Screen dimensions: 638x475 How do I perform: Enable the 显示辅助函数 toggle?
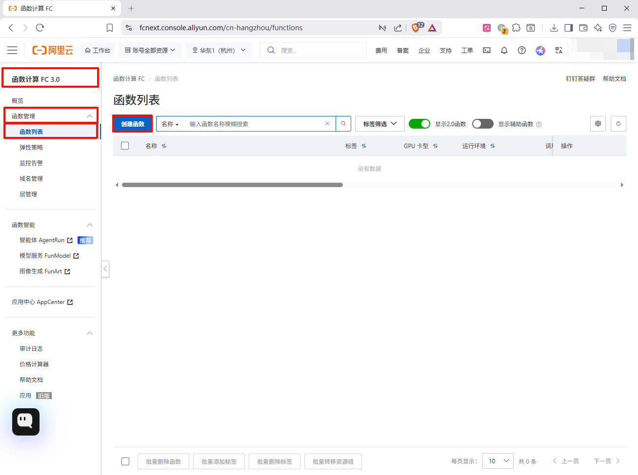(482, 124)
